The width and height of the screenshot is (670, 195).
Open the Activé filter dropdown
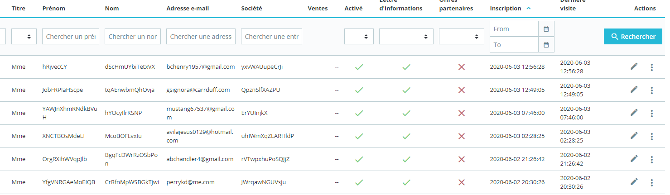tap(359, 37)
